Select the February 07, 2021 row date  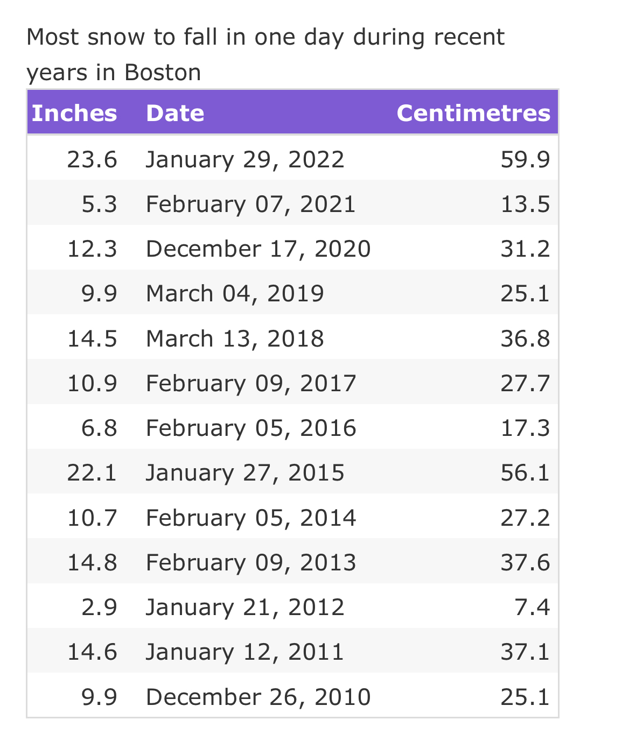coord(251,204)
